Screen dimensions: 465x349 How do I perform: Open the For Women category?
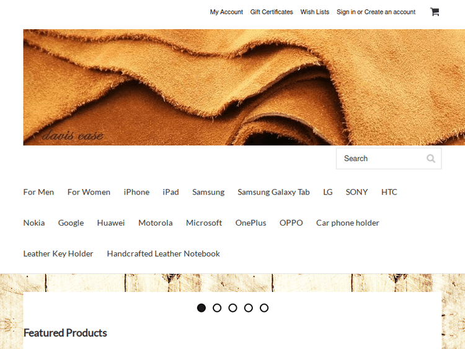(x=89, y=192)
